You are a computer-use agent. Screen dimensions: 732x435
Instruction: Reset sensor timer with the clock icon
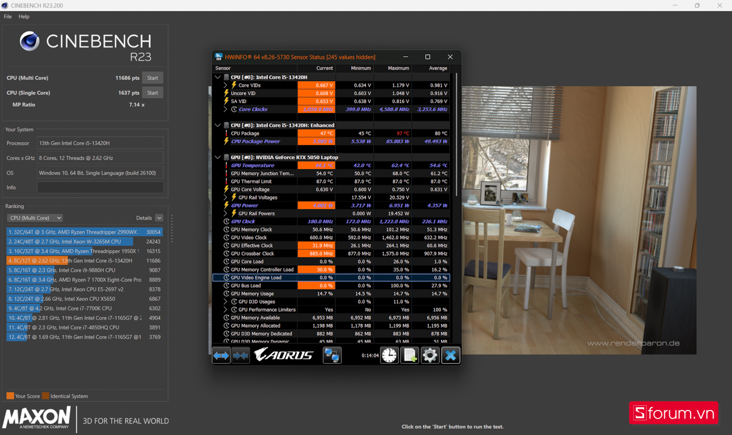[389, 355]
